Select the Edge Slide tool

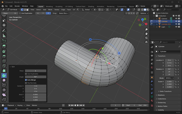coord(4,85)
